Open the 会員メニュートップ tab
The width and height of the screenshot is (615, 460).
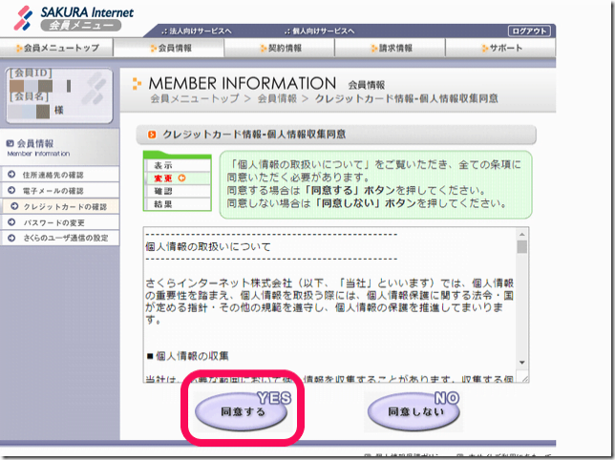click(59, 48)
